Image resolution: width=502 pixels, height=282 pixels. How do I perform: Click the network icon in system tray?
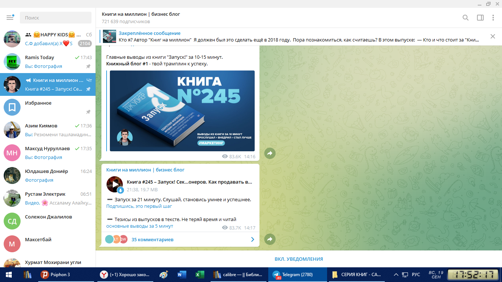(x=405, y=275)
